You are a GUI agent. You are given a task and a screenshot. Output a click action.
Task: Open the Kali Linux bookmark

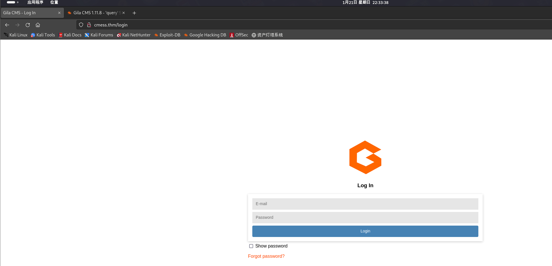[x=16, y=35]
